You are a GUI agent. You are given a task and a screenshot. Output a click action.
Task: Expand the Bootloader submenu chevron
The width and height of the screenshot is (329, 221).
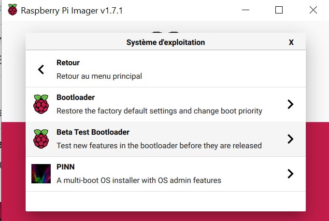coord(290,104)
